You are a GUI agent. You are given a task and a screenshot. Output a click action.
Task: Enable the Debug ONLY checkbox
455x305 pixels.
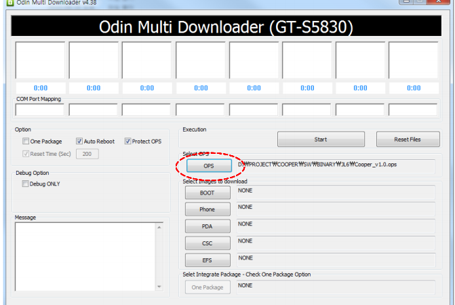coord(26,184)
